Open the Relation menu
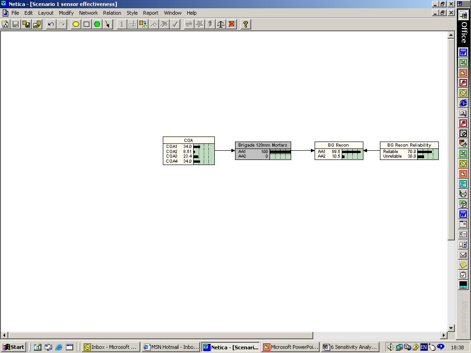471x353 pixels. tap(112, 13)
